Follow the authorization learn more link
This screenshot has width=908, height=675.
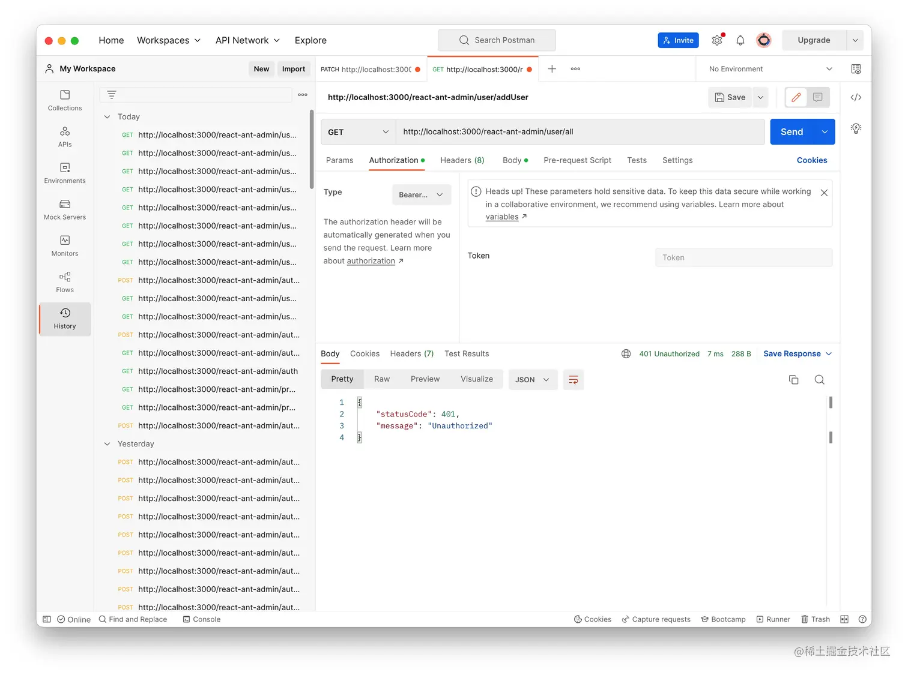click(x=371, y=261)
